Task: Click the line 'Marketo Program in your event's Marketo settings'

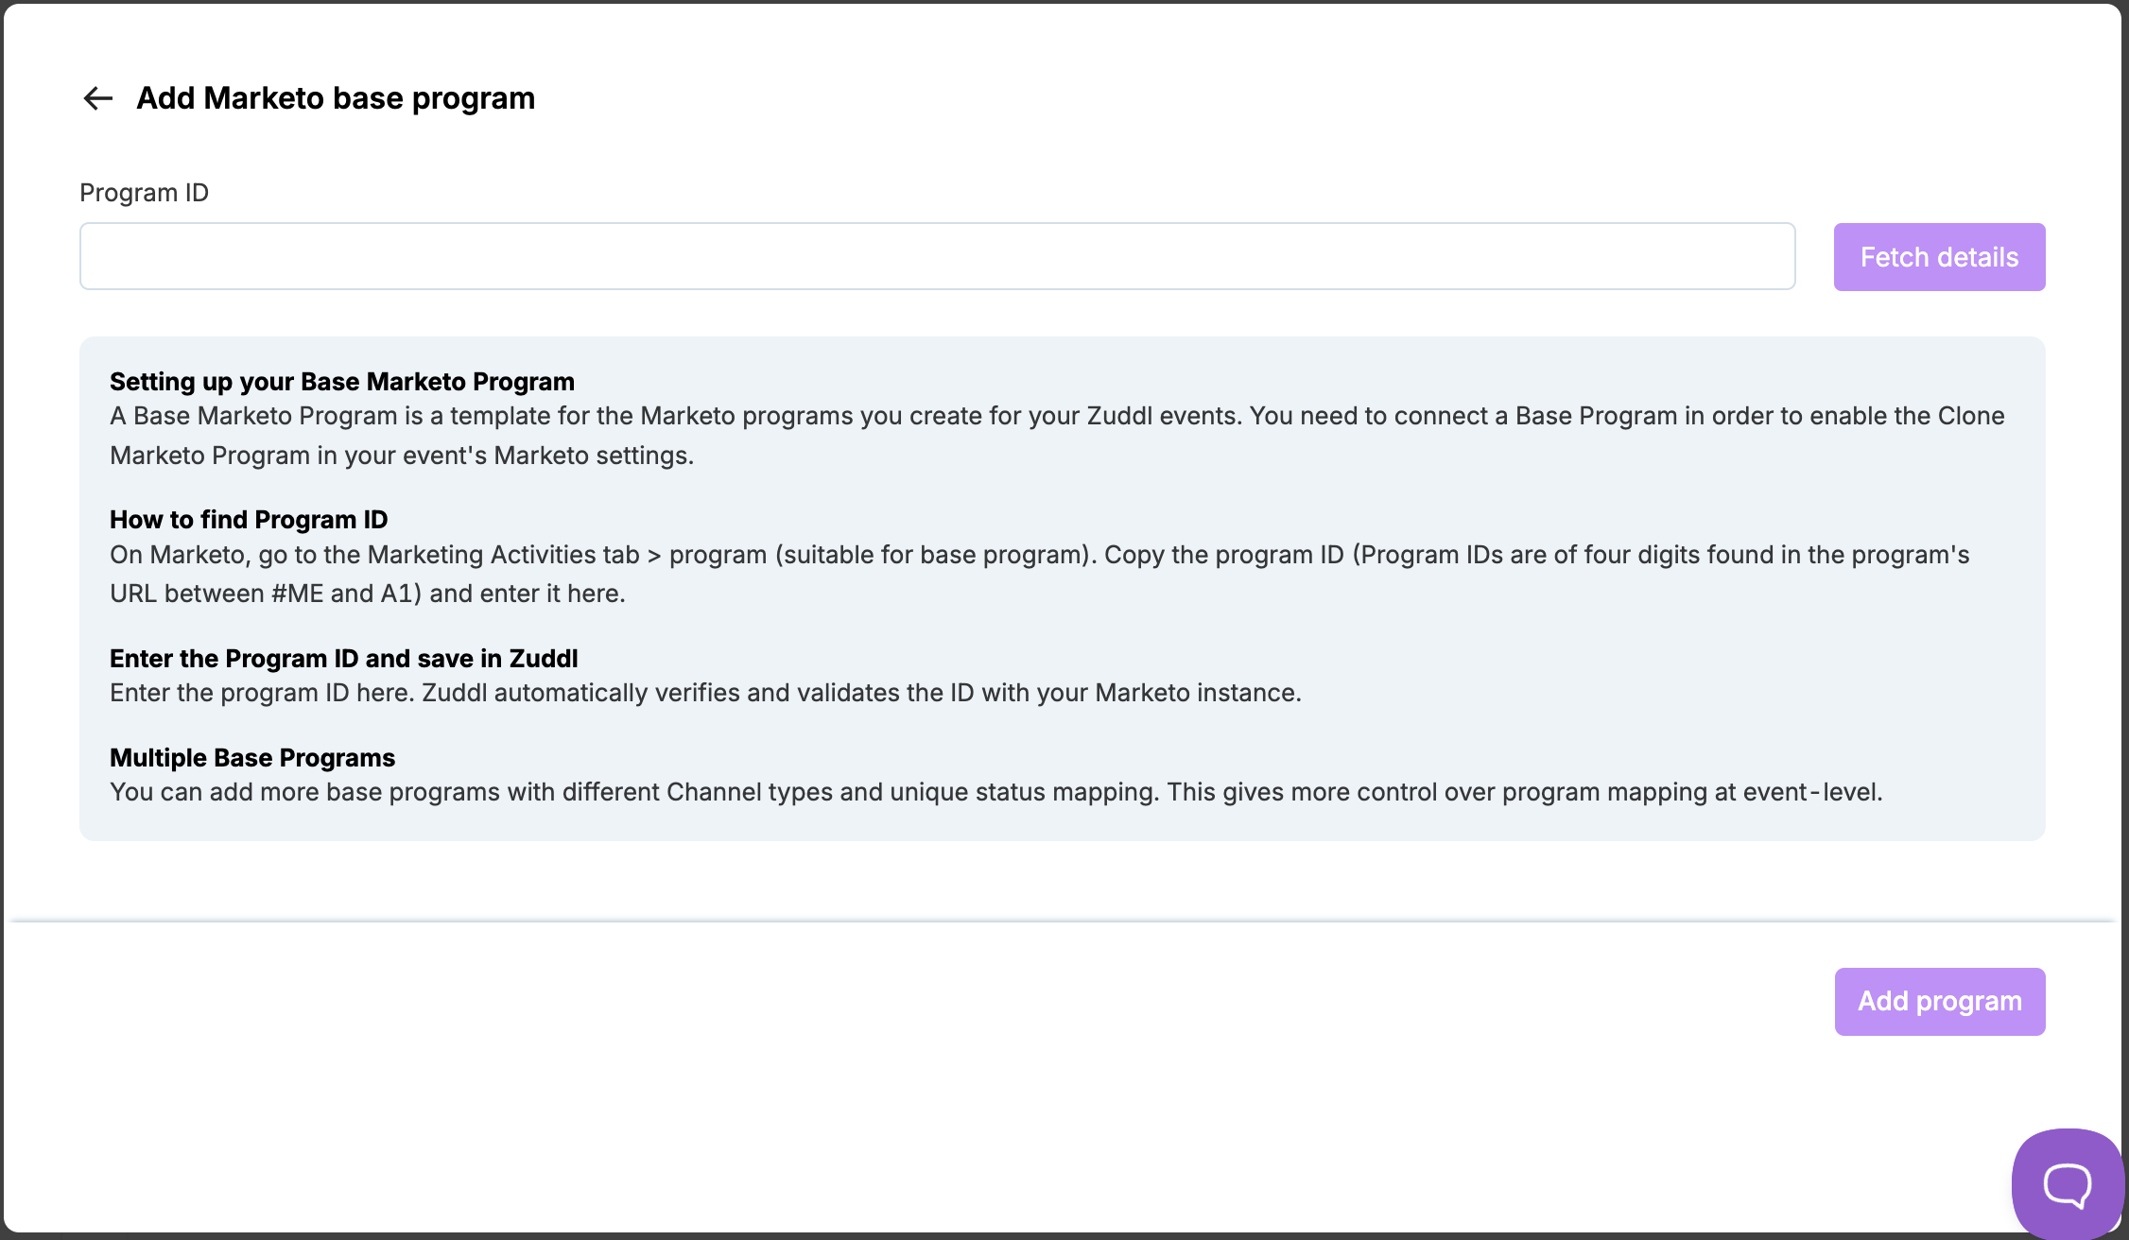Action: [402, 456]
